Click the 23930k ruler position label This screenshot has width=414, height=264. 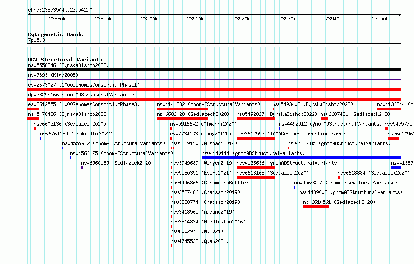(x=287, y=19)
